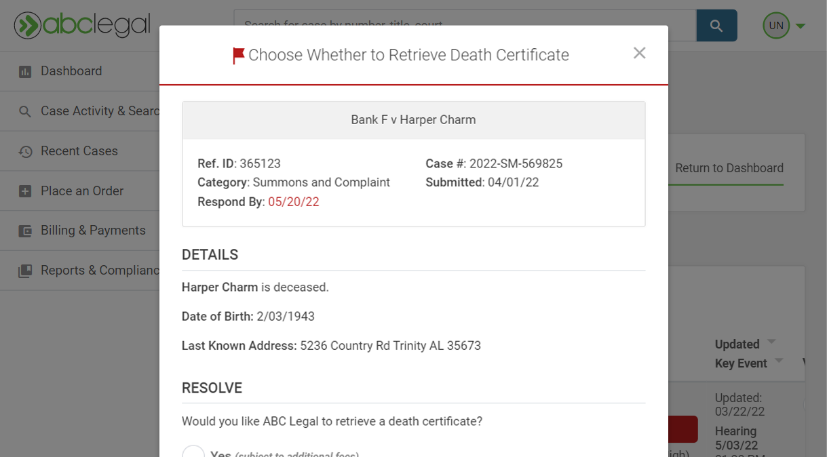Image resolution: width=827 pixels, height=457 pixels.
Task: Click the Recent Cases history clock icon
Action: click(25, 151)
